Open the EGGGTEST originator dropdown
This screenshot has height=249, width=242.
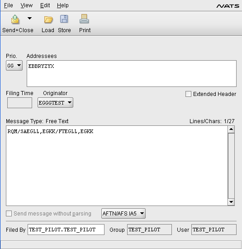click(55, 103)
